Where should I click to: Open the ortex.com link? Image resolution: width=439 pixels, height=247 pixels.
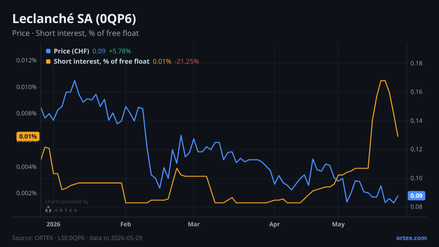(x=411, y=238)
